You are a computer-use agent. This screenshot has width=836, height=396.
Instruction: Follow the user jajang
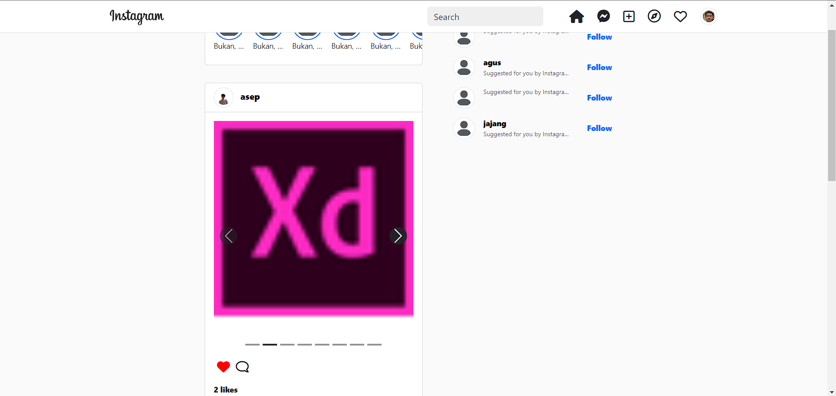point(599,128)
